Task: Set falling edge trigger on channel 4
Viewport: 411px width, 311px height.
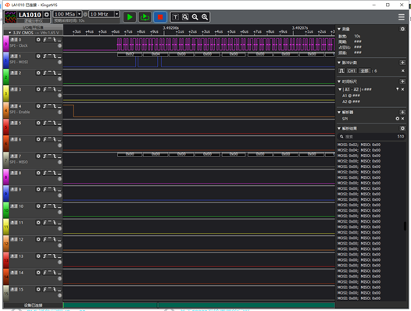Action: click(55, 106)
